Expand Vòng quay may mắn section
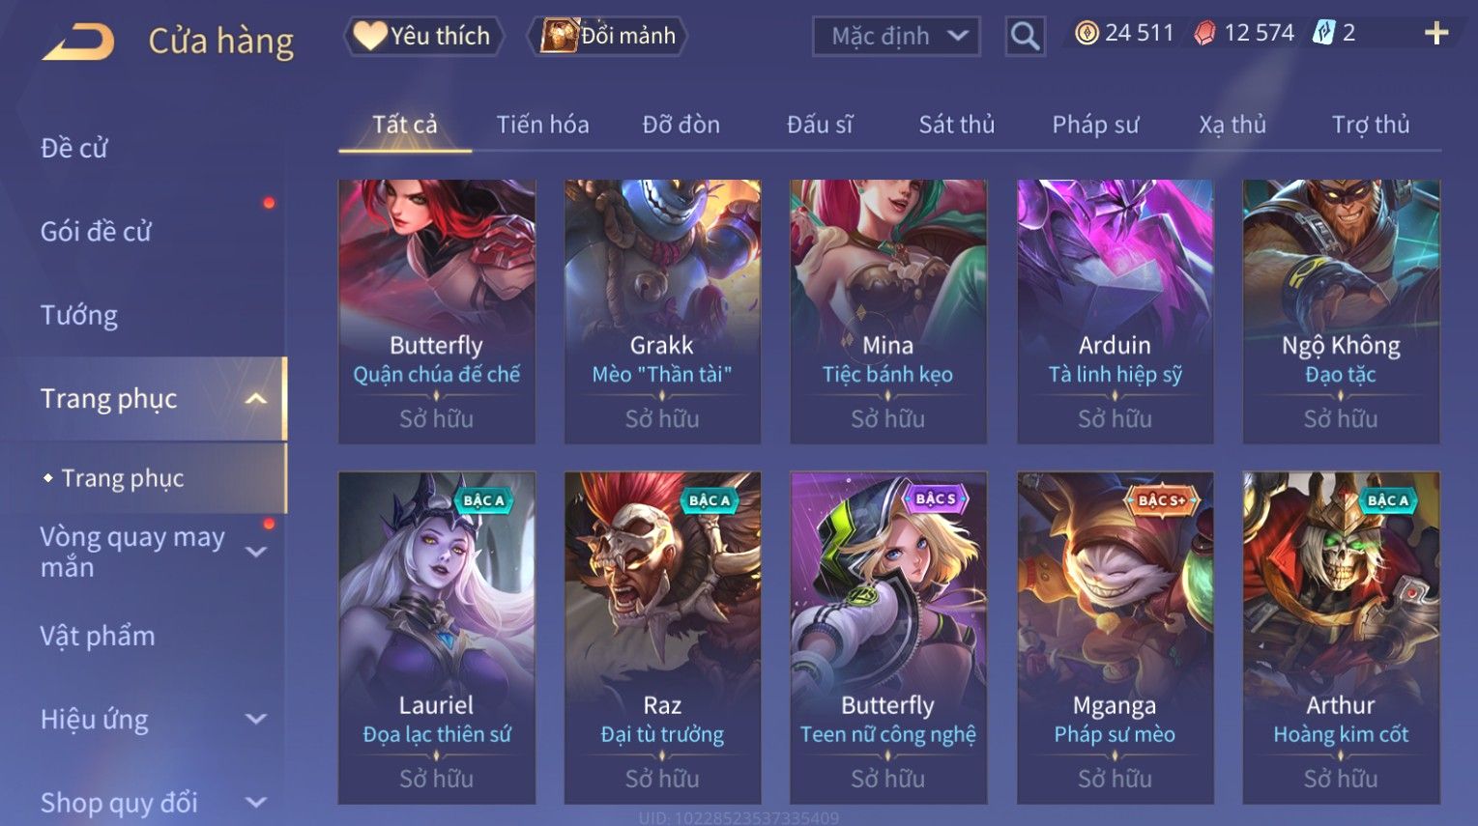The width and height of the screenshot is (1478, 826). click(x=256, y=552)
